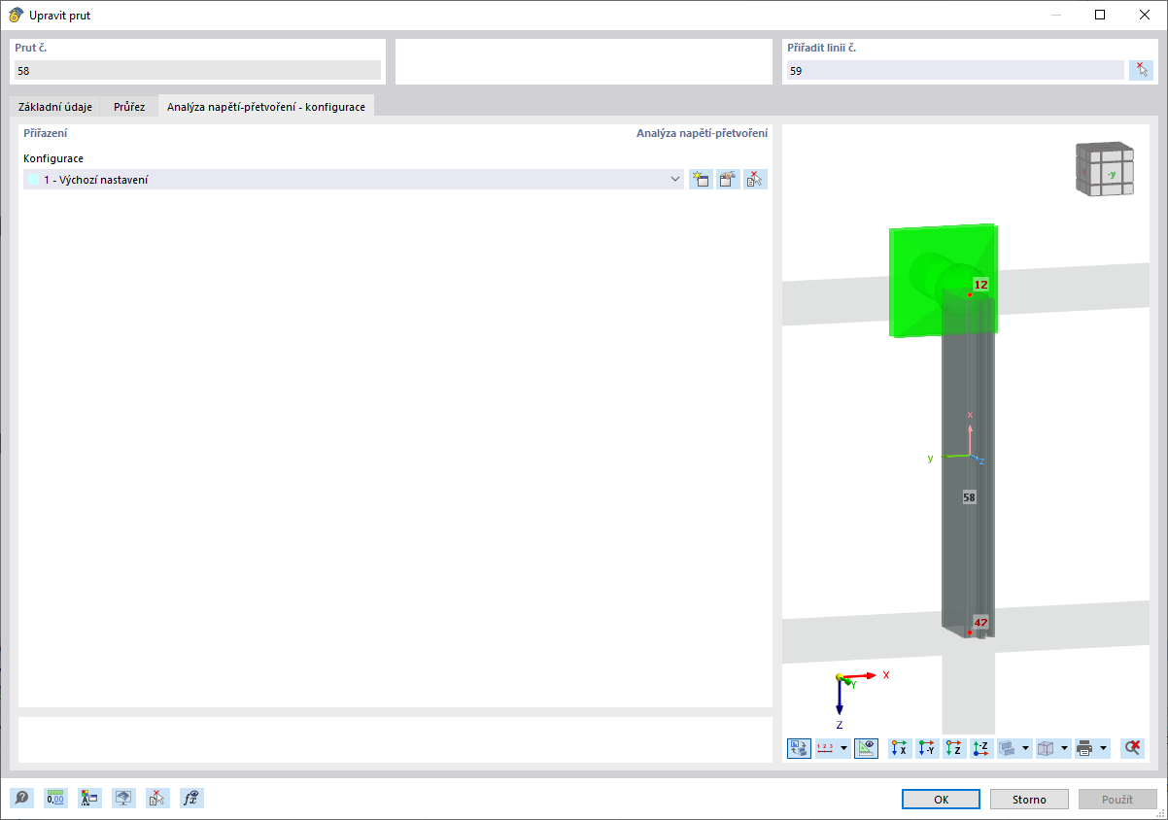
Task: Set view in -Y direction
Action: [927, 748]
